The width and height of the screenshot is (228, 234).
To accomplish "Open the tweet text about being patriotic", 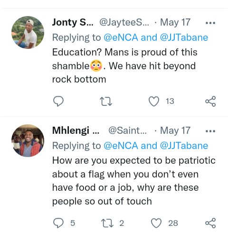I will pos(134,181).
